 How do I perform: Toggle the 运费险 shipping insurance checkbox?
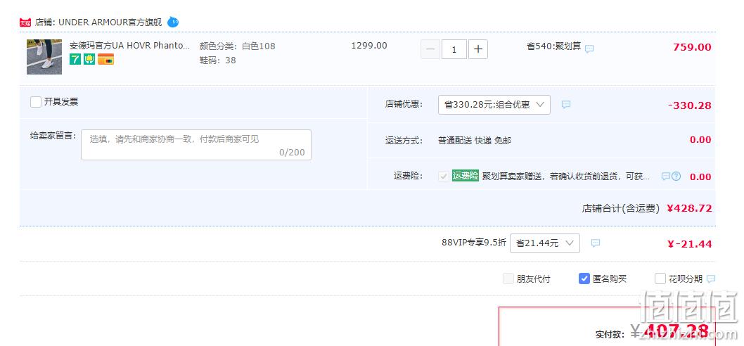(444, 177)
